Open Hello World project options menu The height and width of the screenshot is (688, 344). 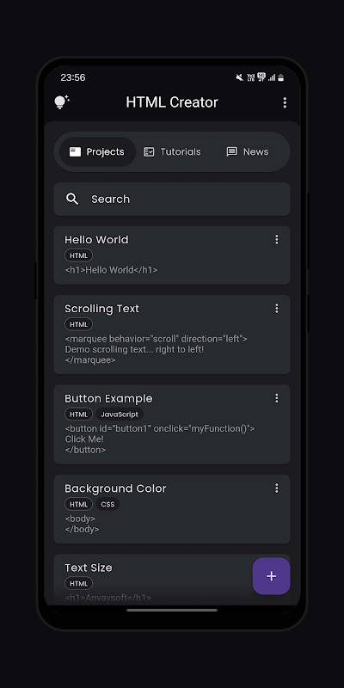276,240
